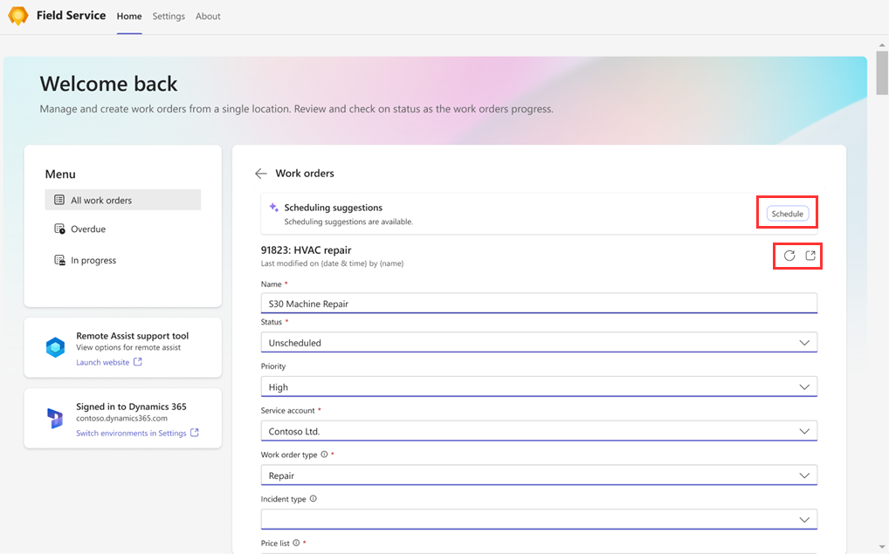
Task: Click the Launch website external-link icon
Action: [137, 362]
